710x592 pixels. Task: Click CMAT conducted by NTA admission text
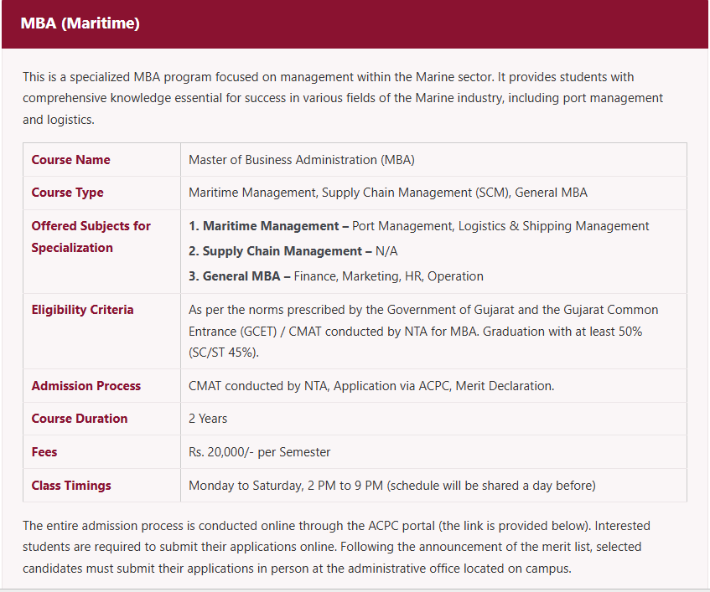point(371,386)
